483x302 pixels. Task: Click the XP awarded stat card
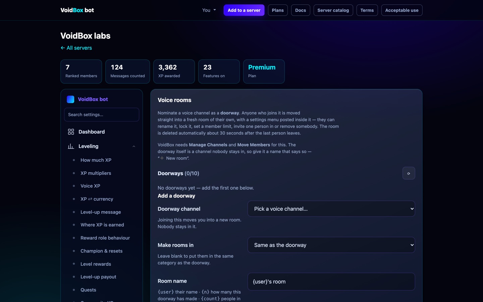click(174, 71)
